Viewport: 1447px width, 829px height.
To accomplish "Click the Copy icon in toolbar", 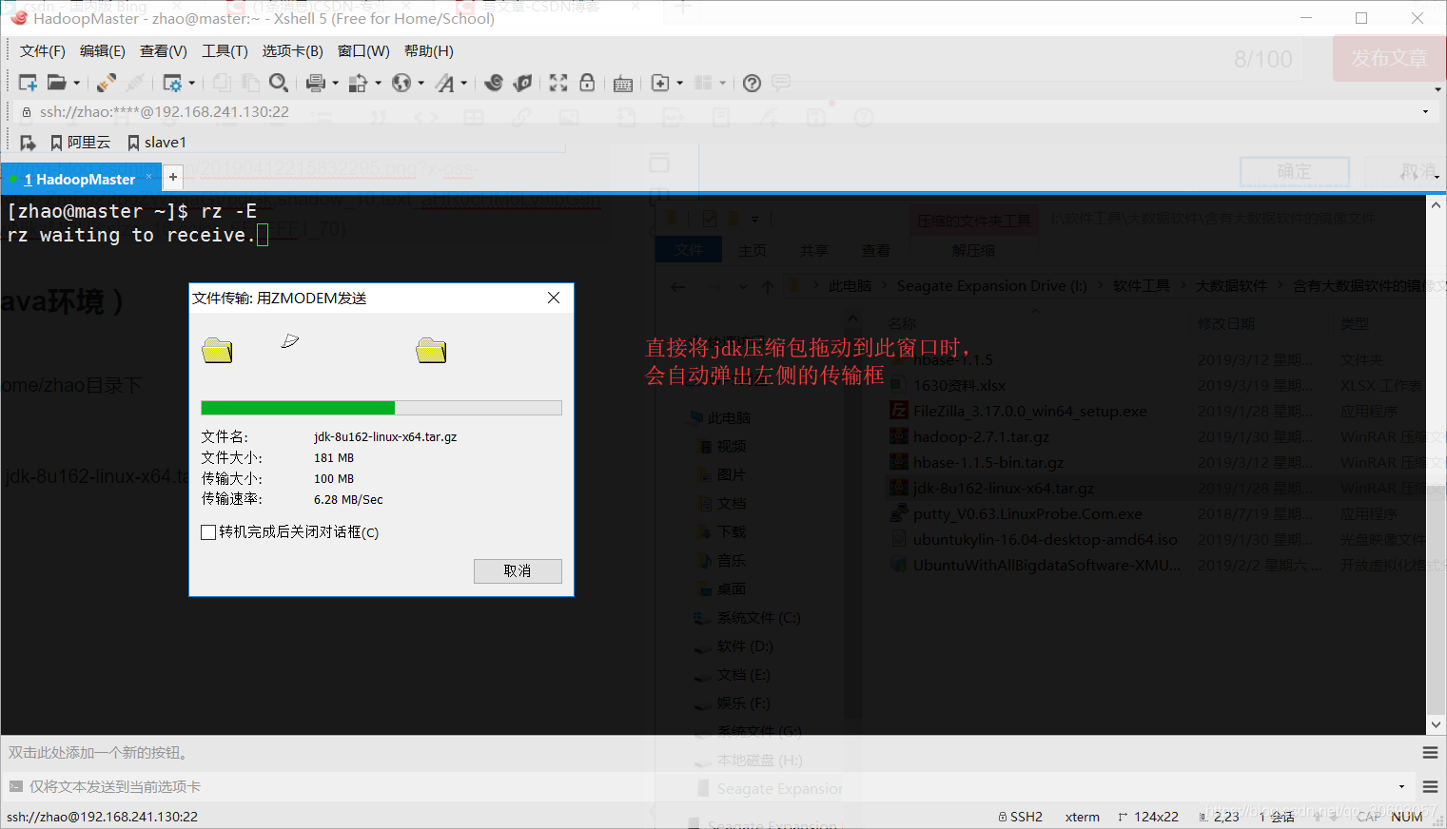I will point(222,83).
